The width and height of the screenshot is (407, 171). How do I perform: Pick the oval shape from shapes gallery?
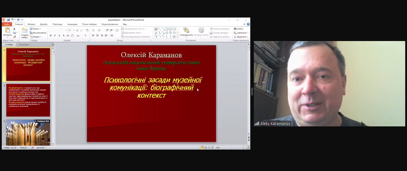click(170, 29)
